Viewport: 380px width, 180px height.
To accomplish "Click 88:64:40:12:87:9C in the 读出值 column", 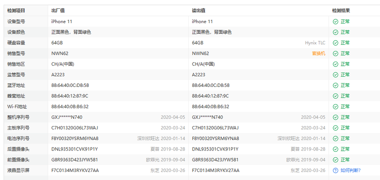I will (x=210, y=96).
